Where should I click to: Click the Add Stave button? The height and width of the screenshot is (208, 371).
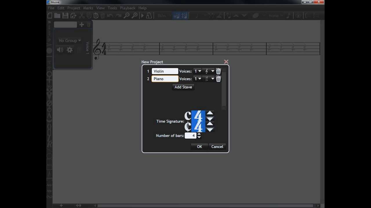(183, 87)
